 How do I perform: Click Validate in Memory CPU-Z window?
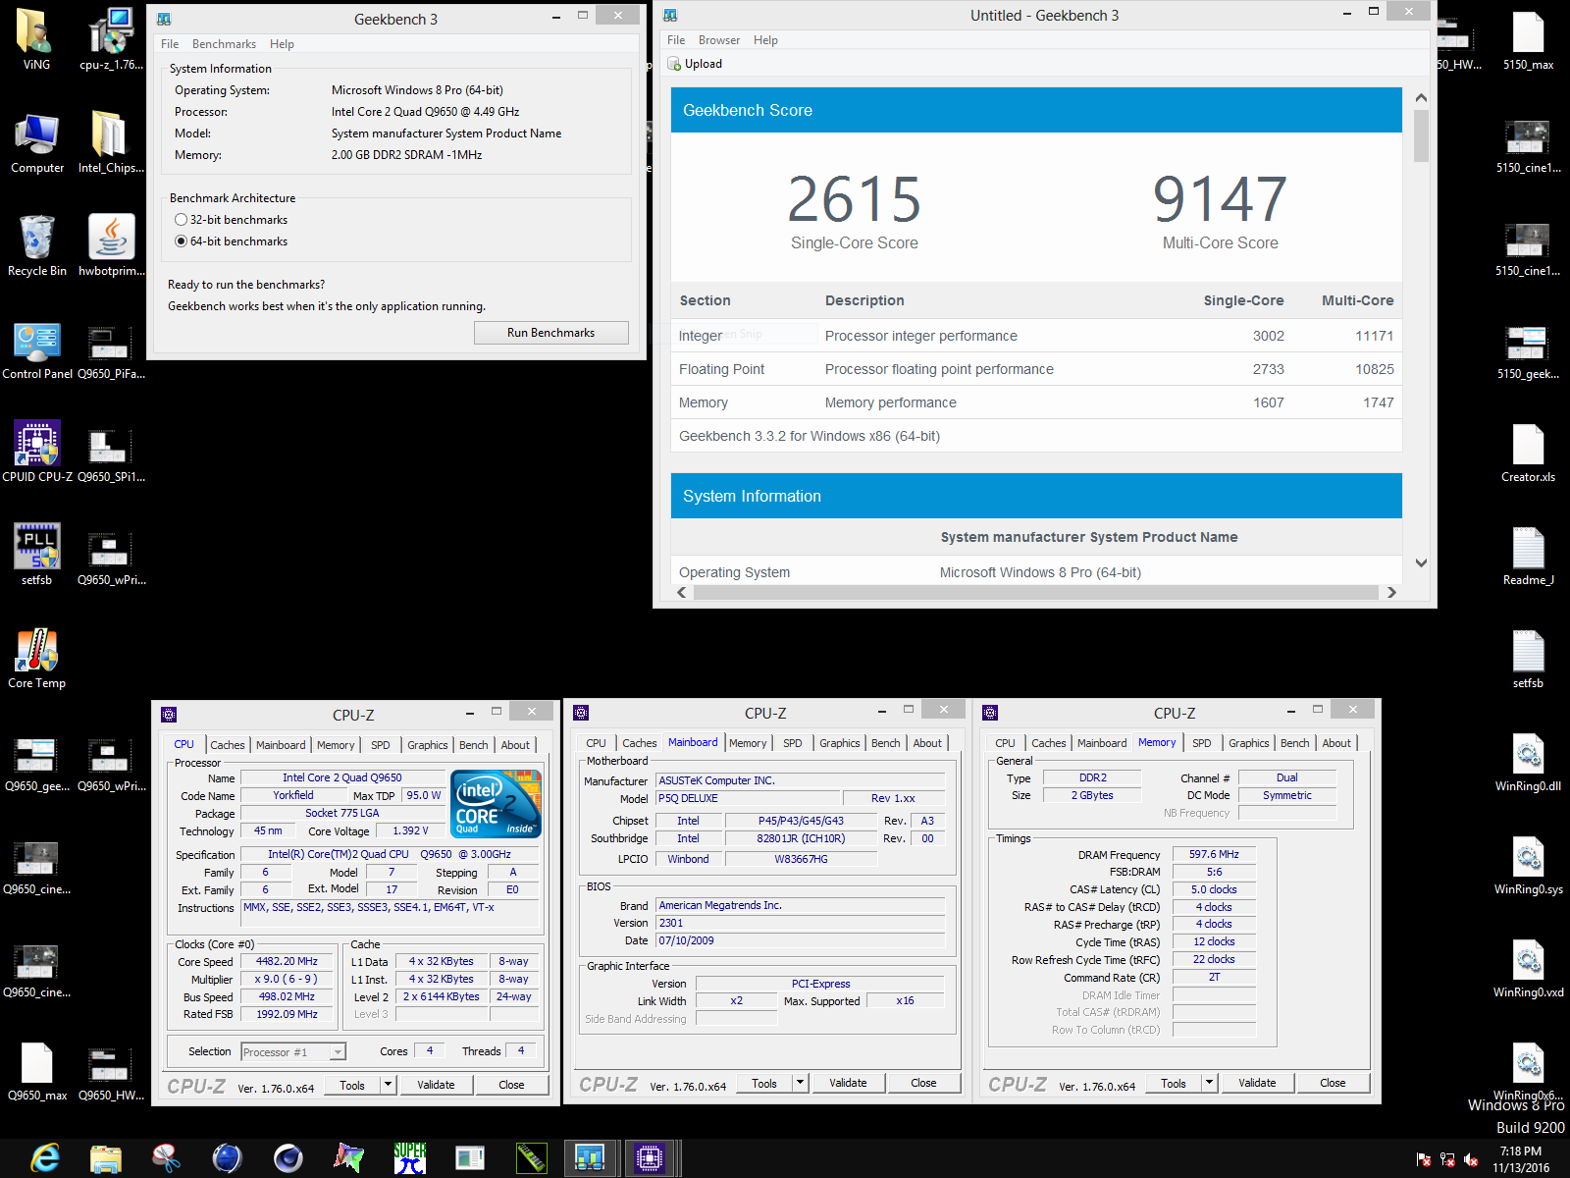(1257, 1083)
